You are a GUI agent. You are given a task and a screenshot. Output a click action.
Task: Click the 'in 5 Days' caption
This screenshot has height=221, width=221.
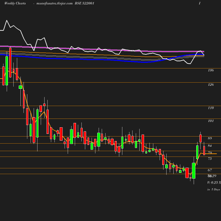(213, 190)
